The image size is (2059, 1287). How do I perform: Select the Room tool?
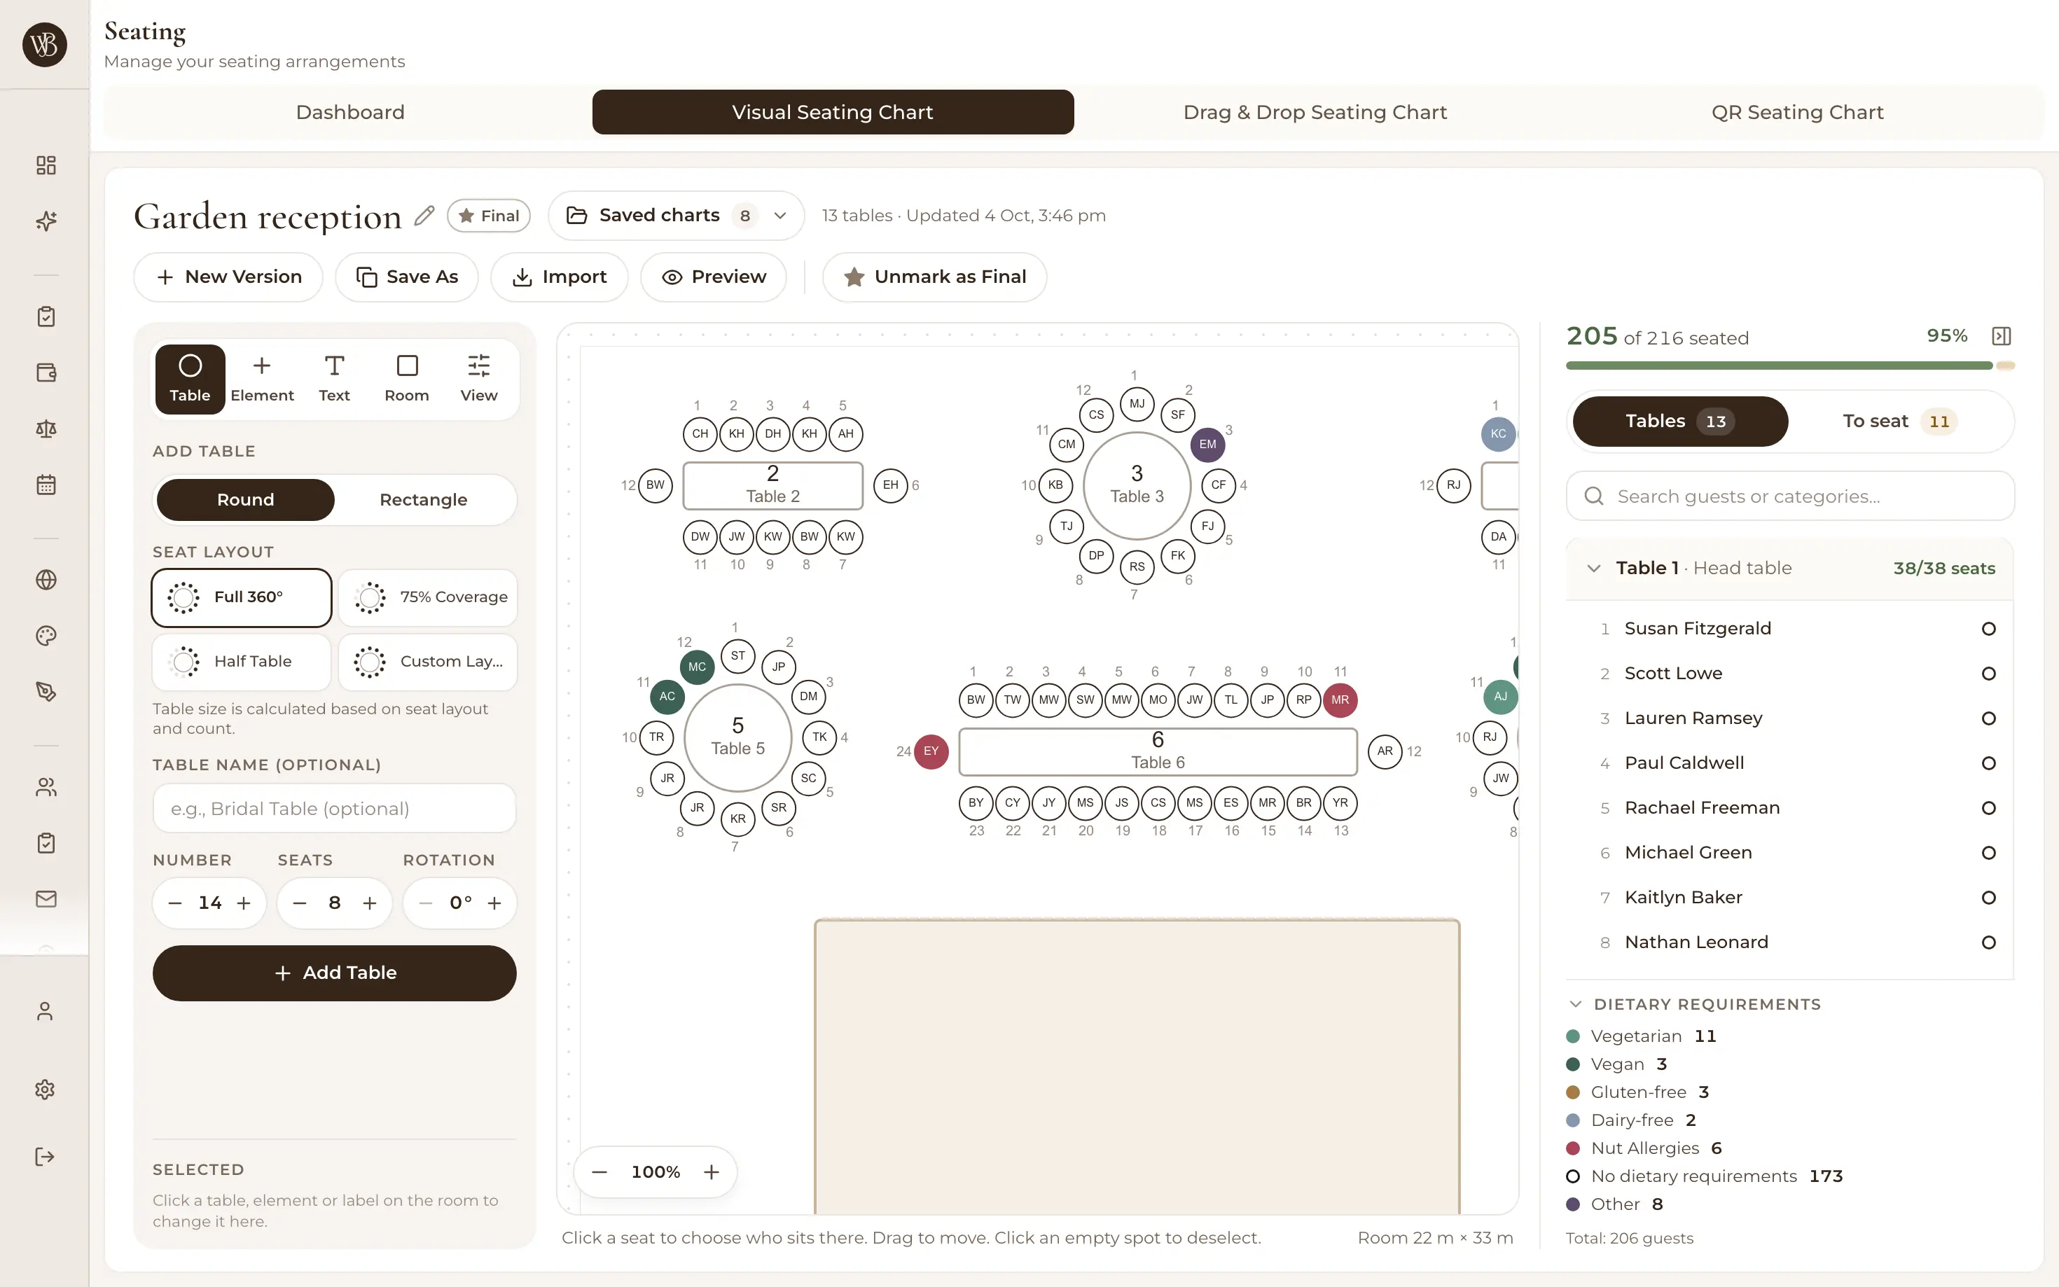pyautogui.click(x=407, y=379)
